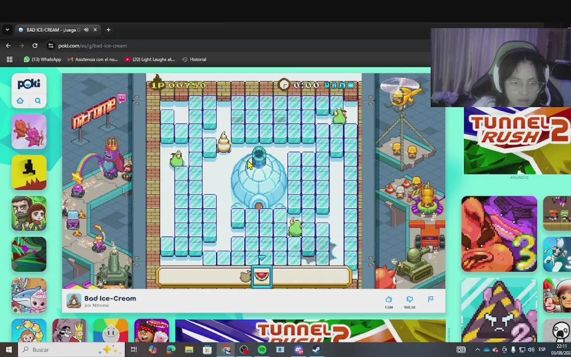Expand hidden system tray icons
571x357 pixels.
point(477,350)
